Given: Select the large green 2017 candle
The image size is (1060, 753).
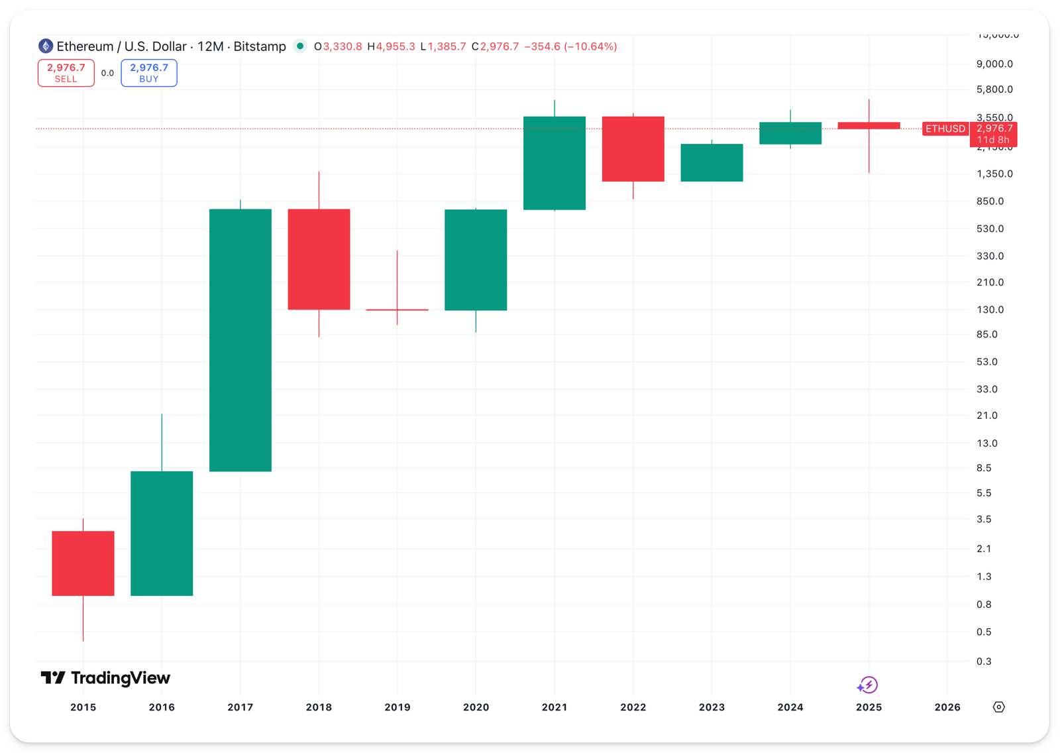Looking at the screenshot, I should (240, 340).
